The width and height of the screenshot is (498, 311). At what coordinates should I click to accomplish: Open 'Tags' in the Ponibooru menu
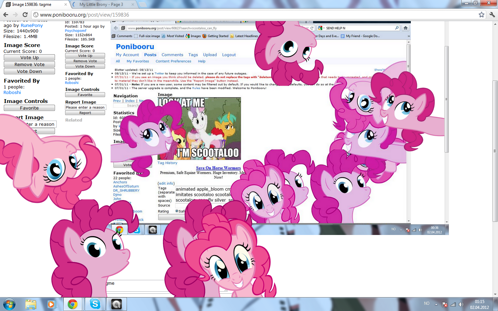coord(193,55)
